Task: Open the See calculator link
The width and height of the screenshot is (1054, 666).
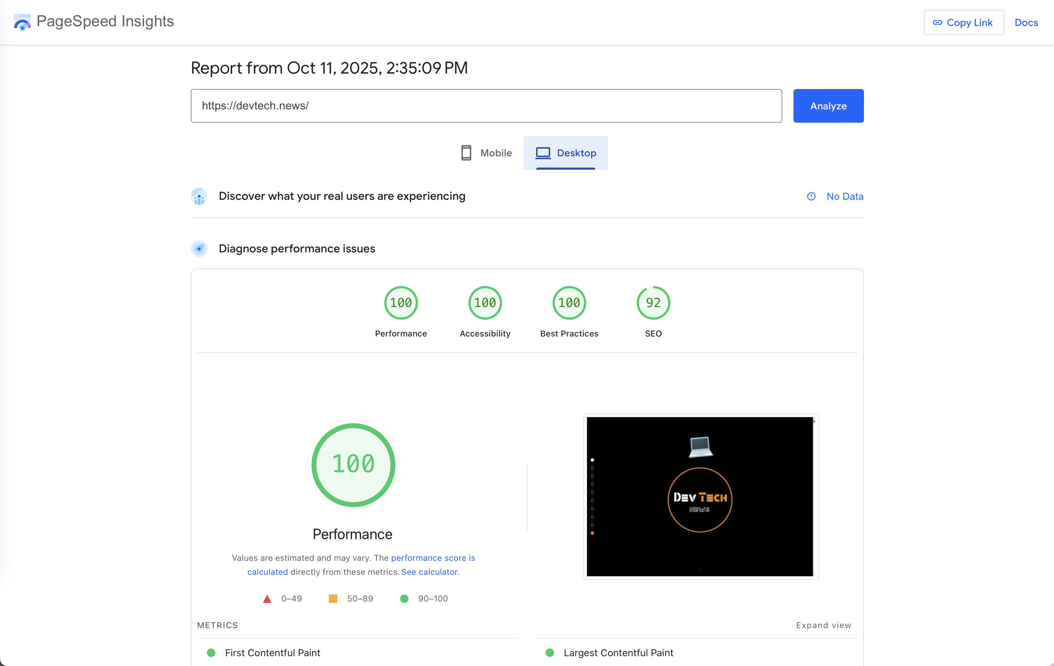Action: pos(430,572)
